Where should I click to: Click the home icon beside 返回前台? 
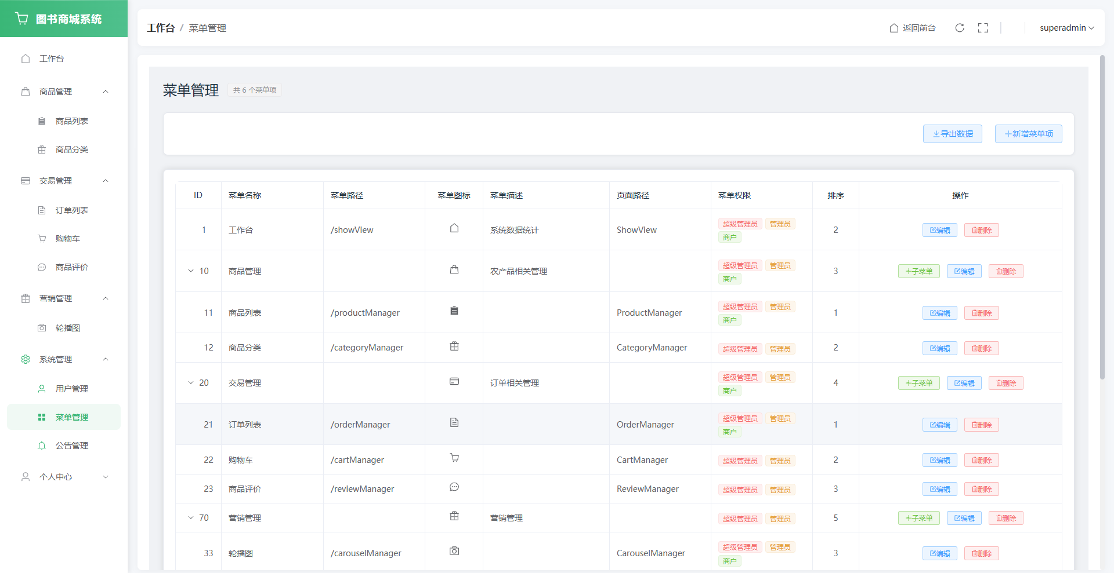(894, 28)
